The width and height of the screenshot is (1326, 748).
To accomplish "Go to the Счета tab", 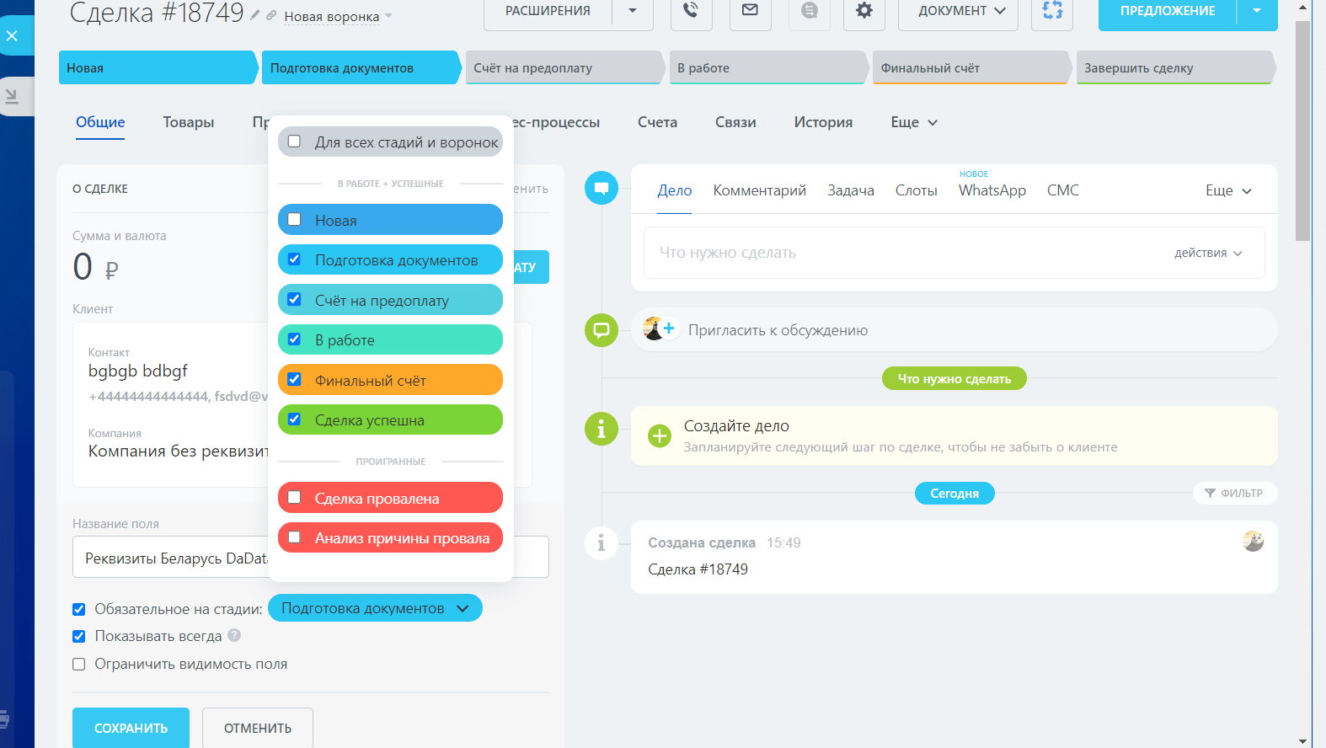I will [657, 122].
